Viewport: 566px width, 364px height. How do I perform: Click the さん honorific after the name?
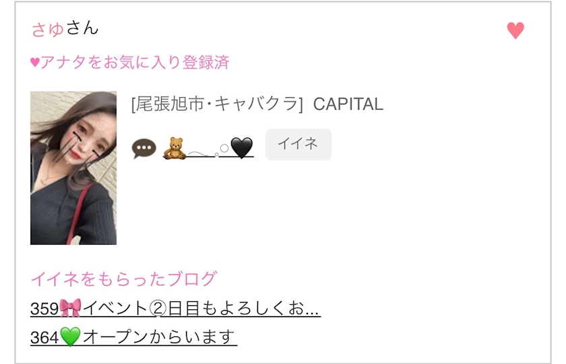[82, 28]
